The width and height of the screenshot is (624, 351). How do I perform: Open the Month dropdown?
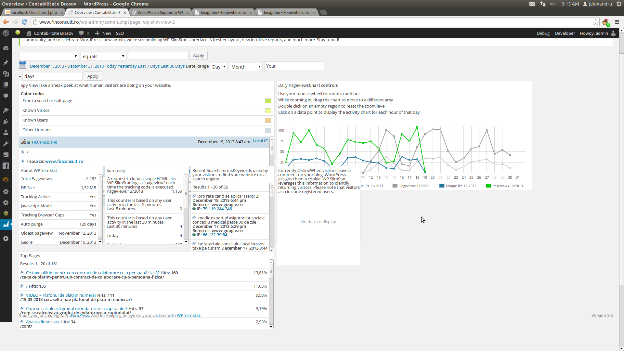tap(246, 67)
